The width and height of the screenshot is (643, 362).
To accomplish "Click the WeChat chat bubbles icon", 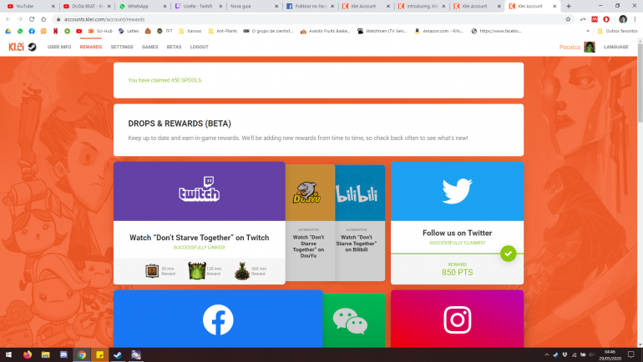I will pos(350,321).
